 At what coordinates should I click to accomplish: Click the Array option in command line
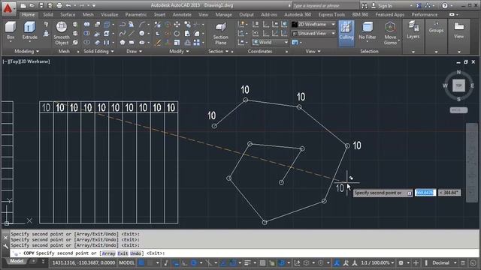pyautogui.click(x=108, y=253)
